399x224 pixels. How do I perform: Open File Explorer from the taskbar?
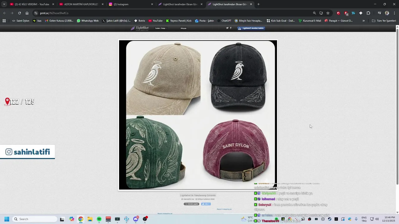90,219
